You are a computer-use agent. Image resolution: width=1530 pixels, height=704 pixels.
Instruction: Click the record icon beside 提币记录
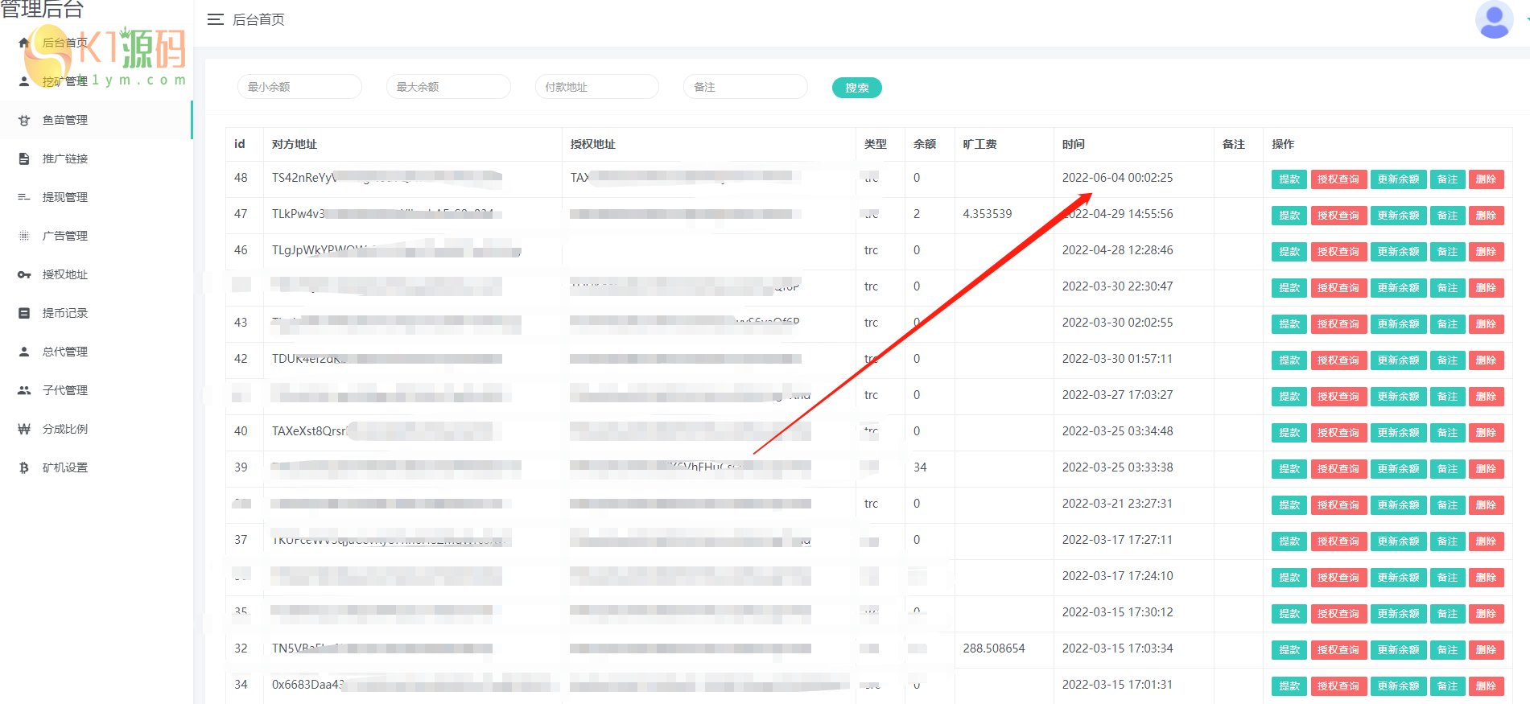[x=24, y=313]
